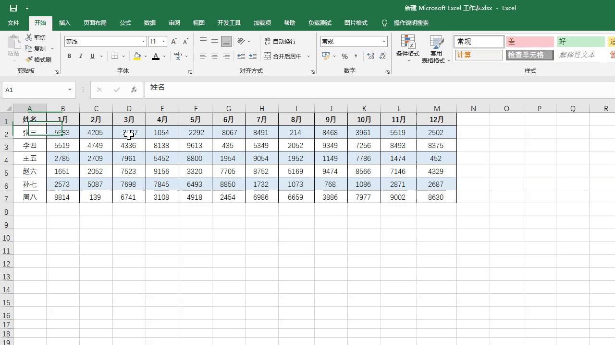The width and height of the screenshot is (615, 345).
Task: Click the Fill Color bucket icon
Action: pos(137,56)
